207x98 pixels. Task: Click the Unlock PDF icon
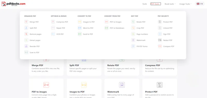tap(160, 28)
